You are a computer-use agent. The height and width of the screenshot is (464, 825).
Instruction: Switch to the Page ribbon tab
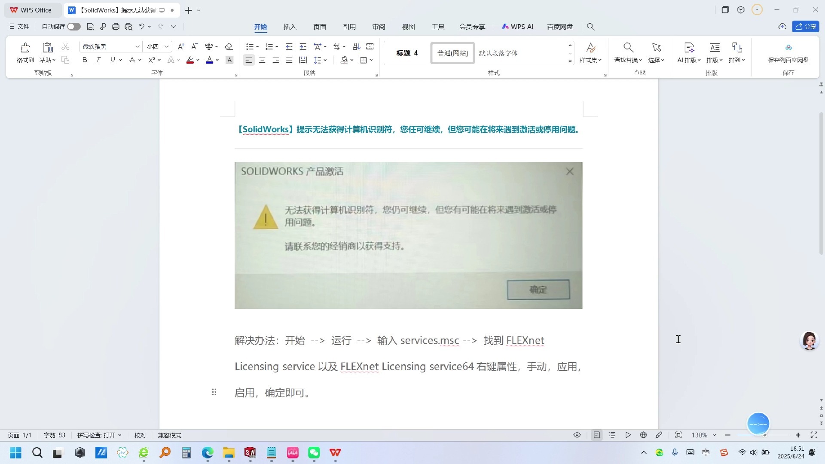[x=320, y=27]
